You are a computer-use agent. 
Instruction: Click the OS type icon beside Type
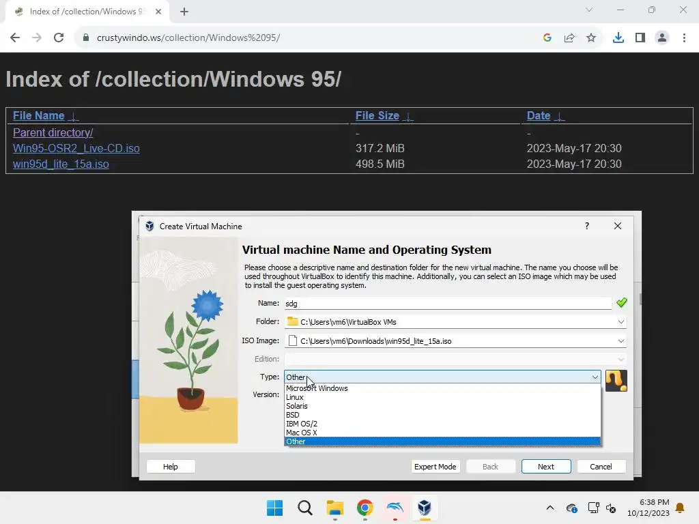click(616, 381)
